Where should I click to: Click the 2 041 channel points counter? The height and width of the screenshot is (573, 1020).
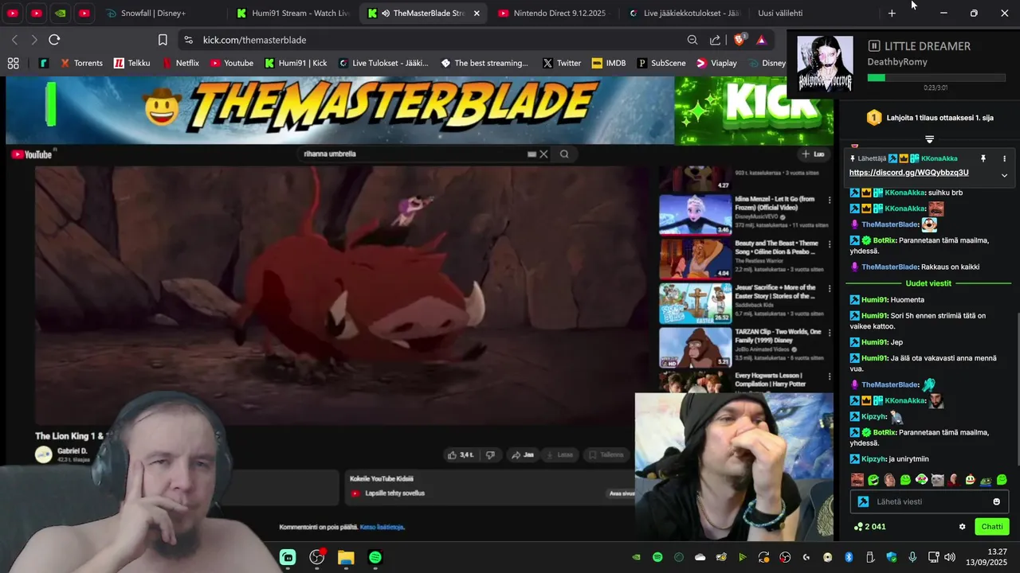point(869,527)
